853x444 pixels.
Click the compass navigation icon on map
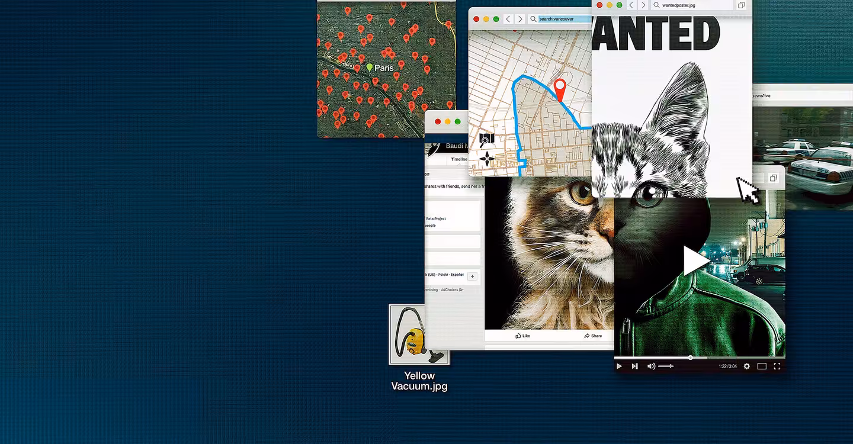[x=487, y=158]
